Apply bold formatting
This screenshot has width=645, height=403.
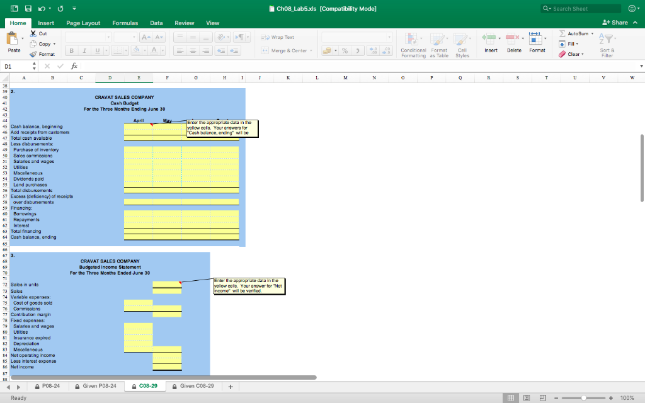72,52
